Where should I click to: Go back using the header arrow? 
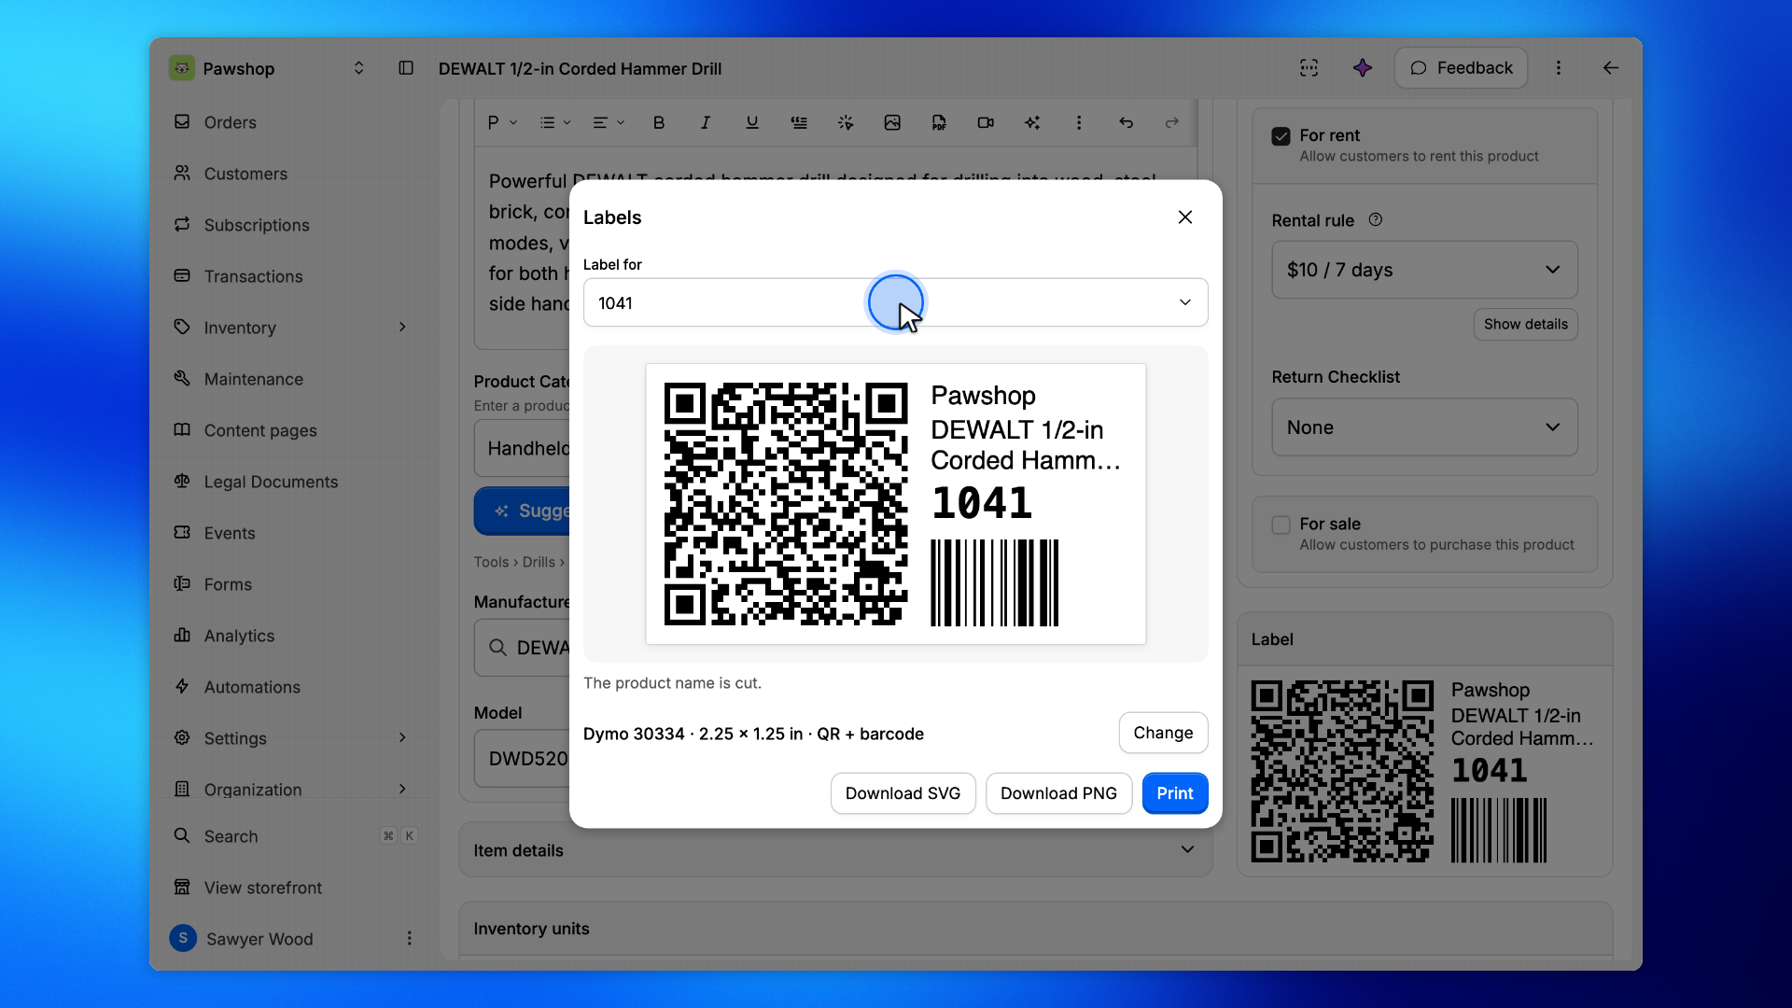pos(1611,68)
